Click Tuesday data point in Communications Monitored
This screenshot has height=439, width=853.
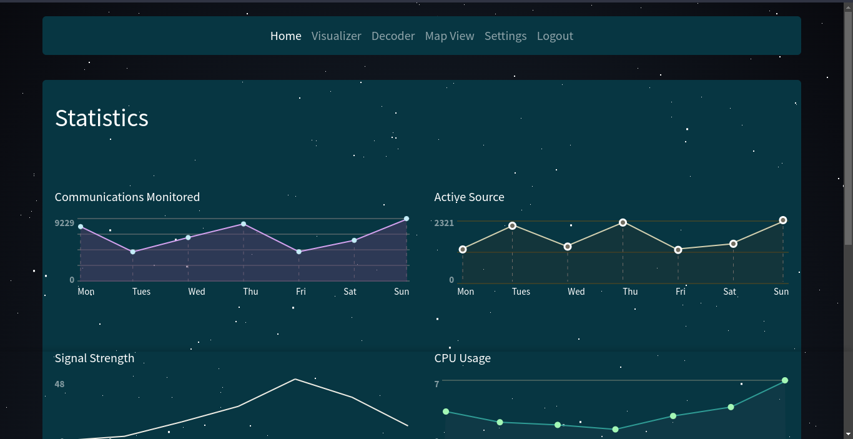click(133, 252)
